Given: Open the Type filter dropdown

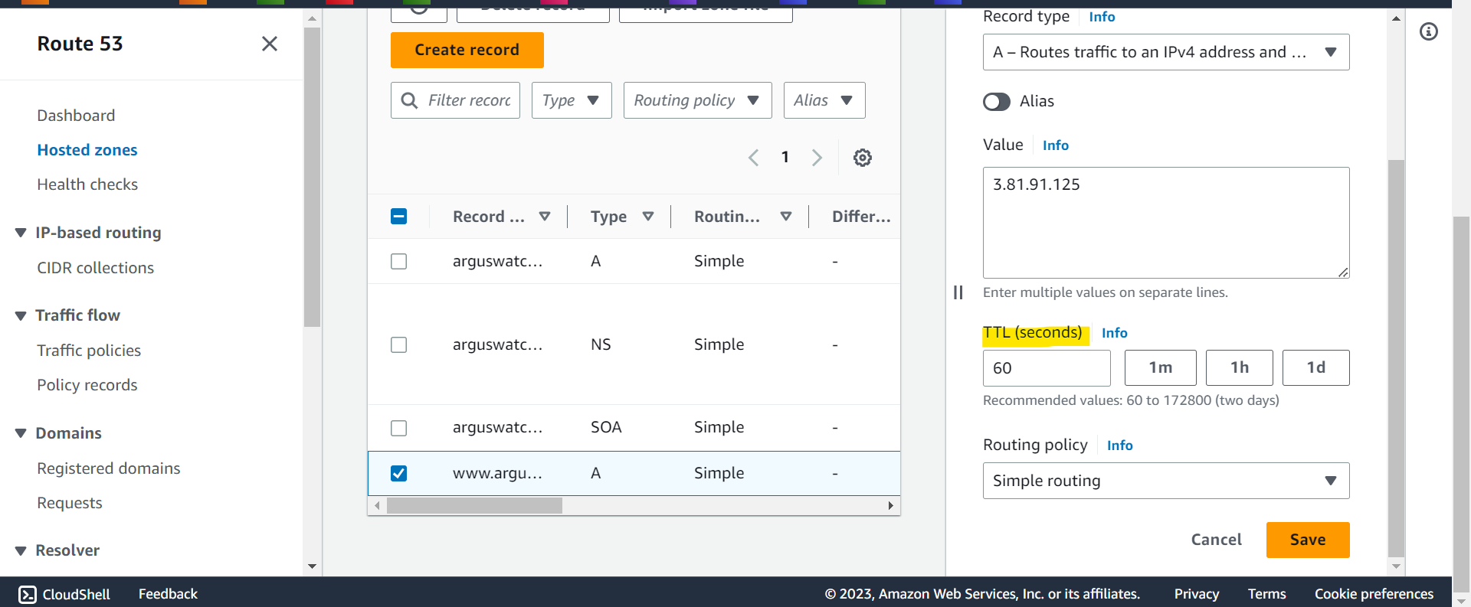Looking at the screenshot, I should 572,100.
